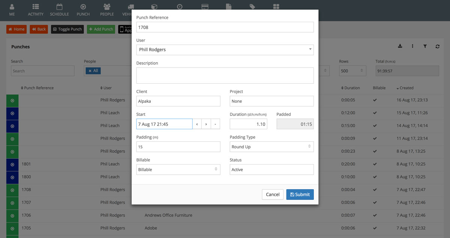Open the Billable dropdown in the dialog
The width and height of the screenshot is (450, 238).
(x=178, y=170)
